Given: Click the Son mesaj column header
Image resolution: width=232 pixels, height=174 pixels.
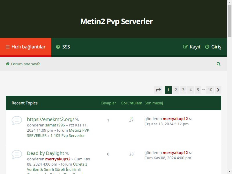Looking at the screenshot, I should (x=154, y=103).
